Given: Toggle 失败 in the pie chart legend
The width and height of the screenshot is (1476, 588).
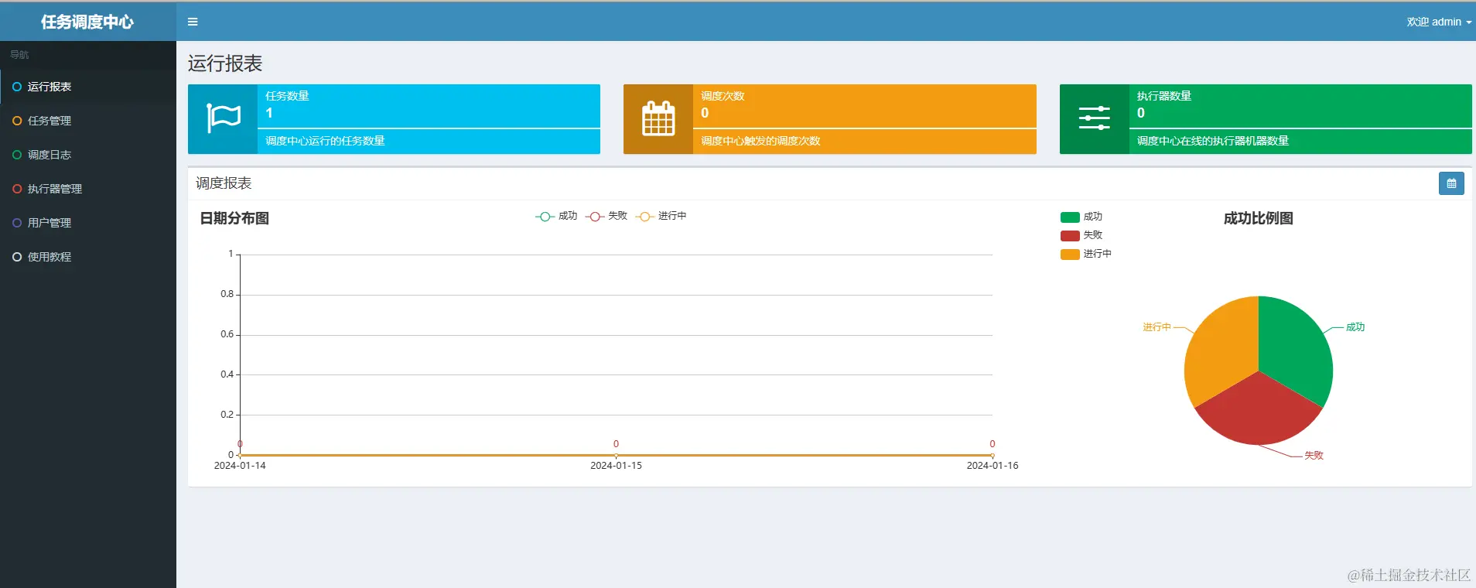Looking at the screenshot, I should point(1081,235).
